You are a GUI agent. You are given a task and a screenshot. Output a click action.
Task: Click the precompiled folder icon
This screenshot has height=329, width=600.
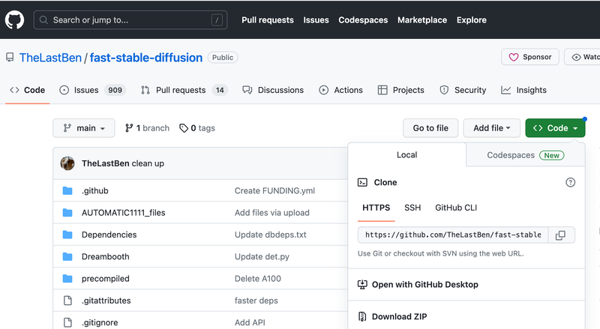click(x=67, y=279)
